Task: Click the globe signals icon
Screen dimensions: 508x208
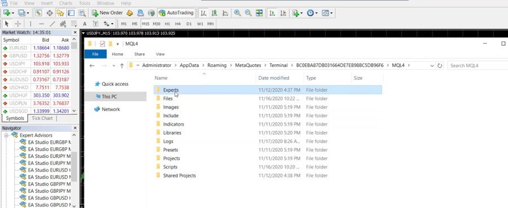Action: coord(151,13)
